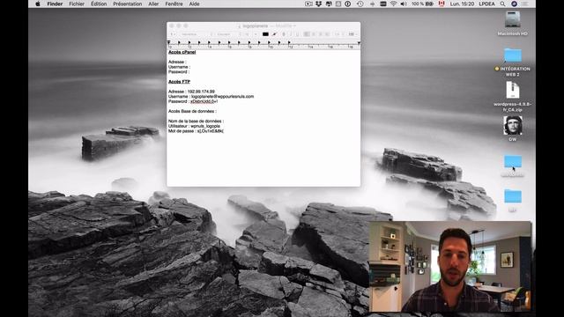Click the last ruler tab stop at mark 12
This screenshot has width=564, height=317.
click(x=289, y=42)
